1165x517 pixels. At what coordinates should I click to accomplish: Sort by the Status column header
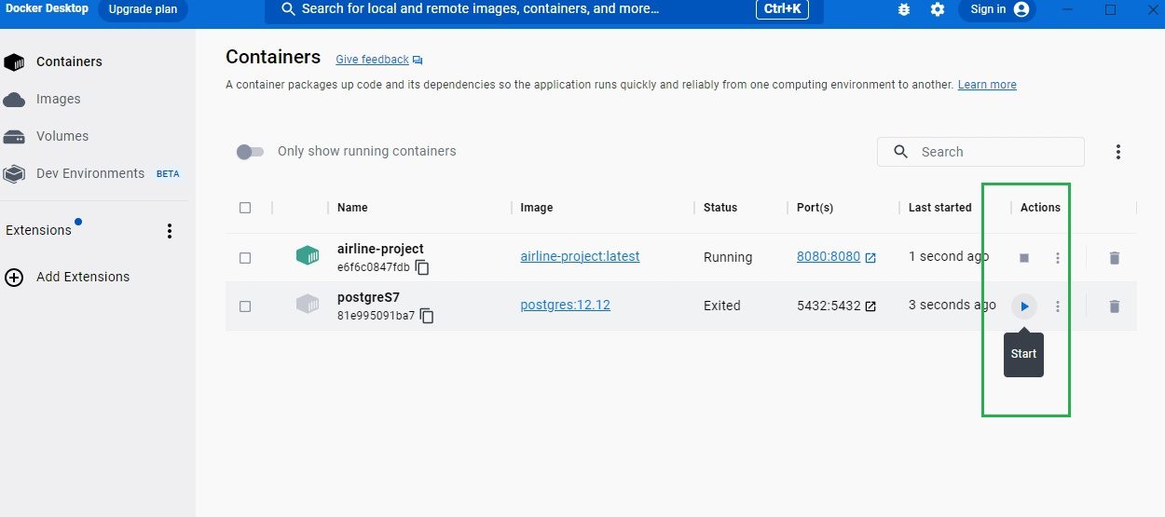coord(720,208)
